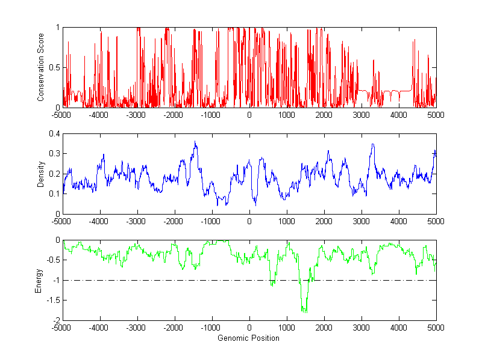The image size is (482, 360).
Task: Click the 0.1 tick label on Density axis
Action: pyautogui.click(x=55, y=194)
